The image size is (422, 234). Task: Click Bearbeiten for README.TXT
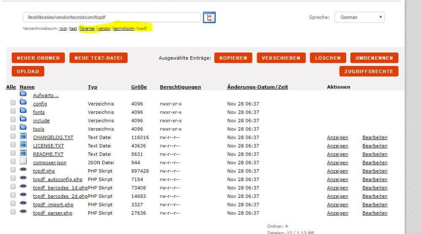374,154
